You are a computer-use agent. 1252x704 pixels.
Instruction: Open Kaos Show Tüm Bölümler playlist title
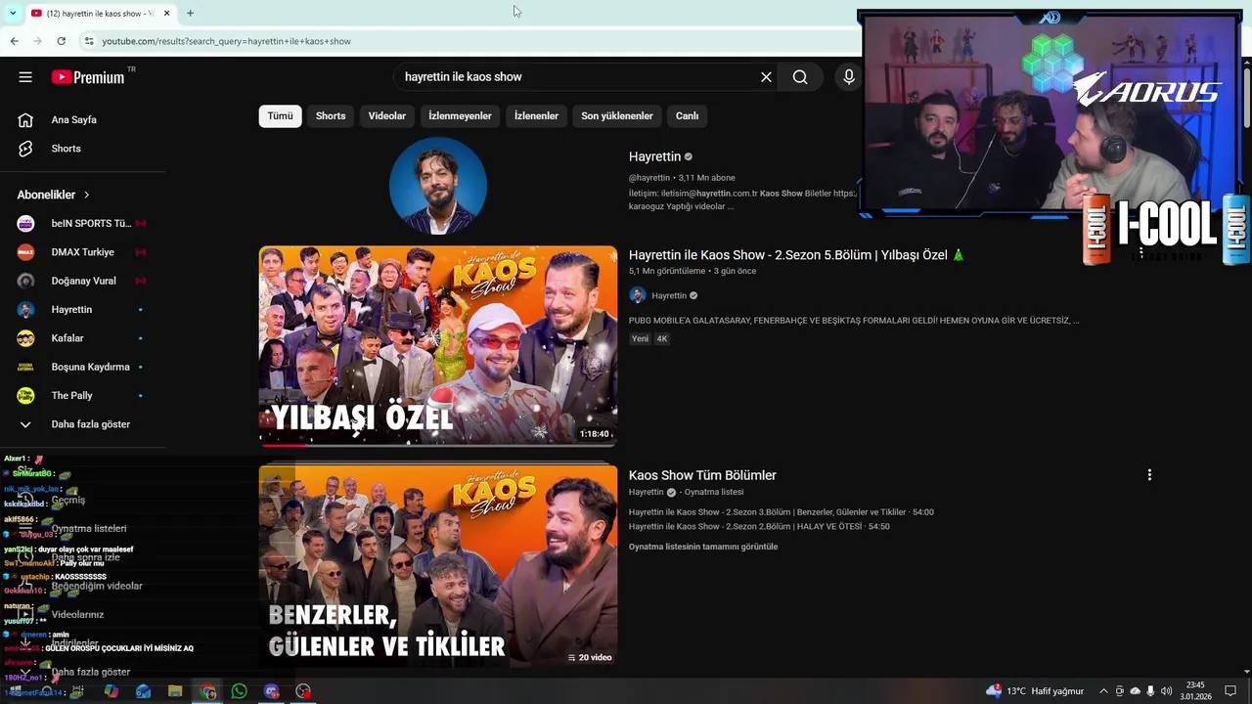(702, 475)
